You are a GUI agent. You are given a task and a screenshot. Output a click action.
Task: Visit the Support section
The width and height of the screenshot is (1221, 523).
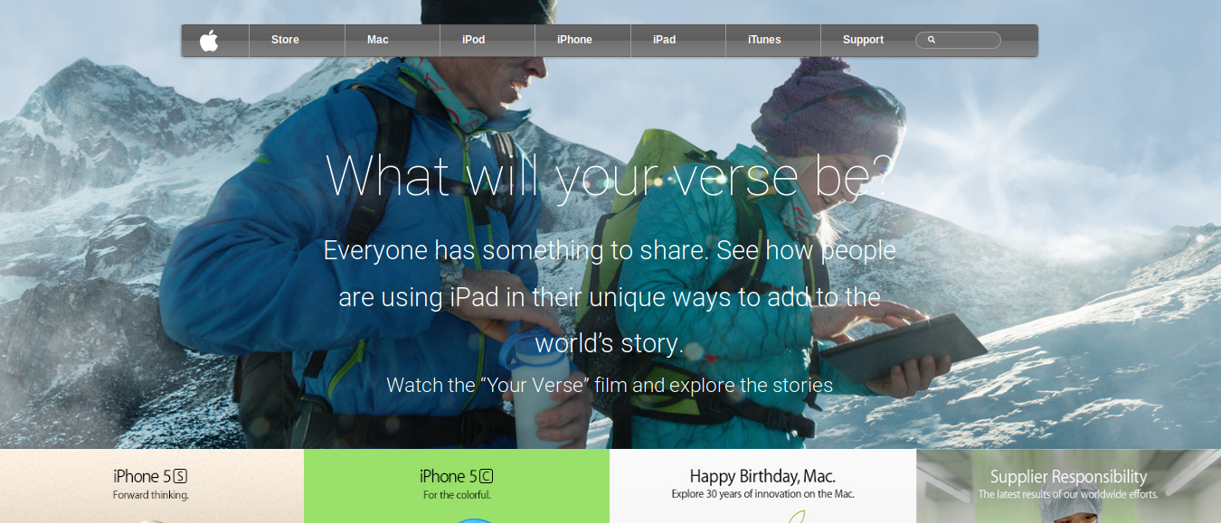coord(863,40)
